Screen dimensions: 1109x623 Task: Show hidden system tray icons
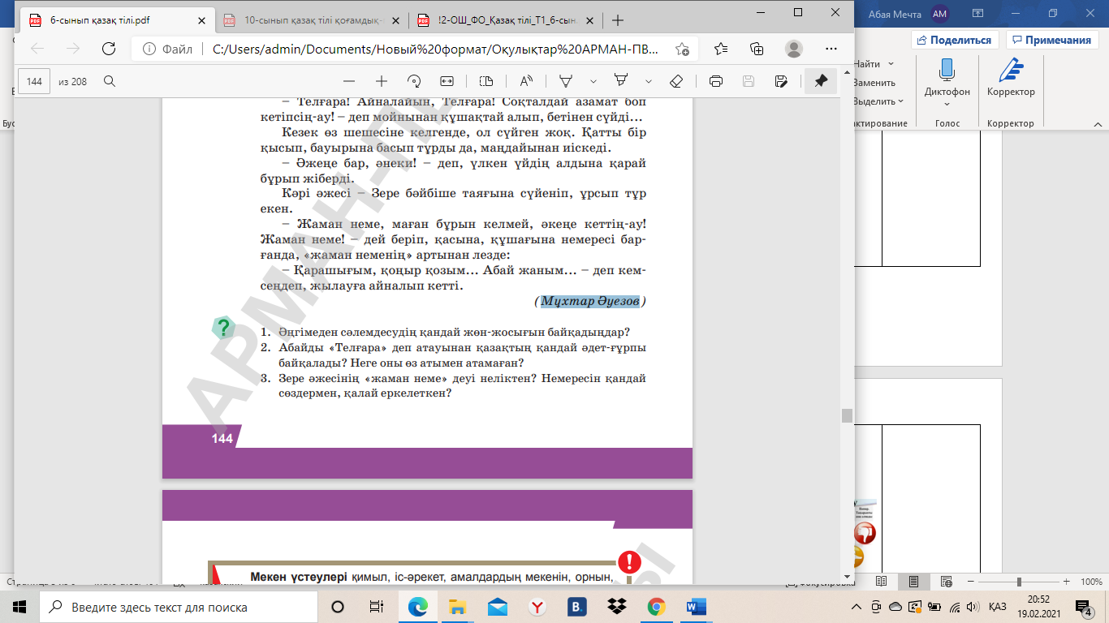coord(857,607)
